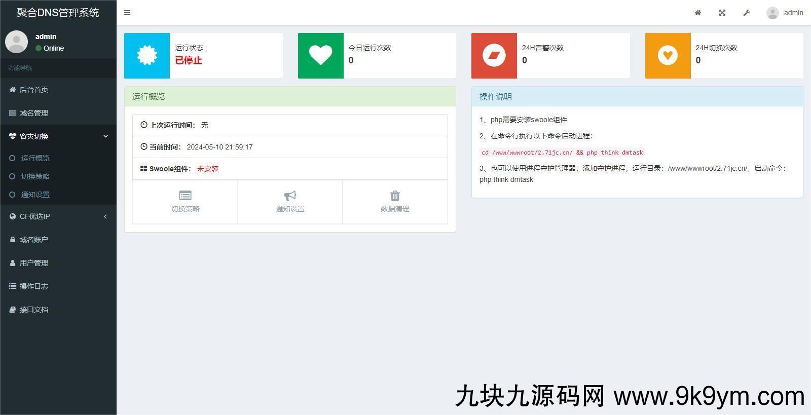Click the 数据清理 trash button
This screenshot has width=811, height=415.
[x=395, y=202]
